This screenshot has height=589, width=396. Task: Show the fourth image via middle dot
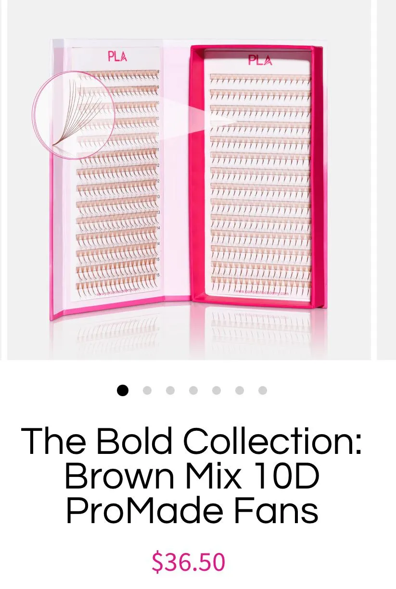coord(193,390)
